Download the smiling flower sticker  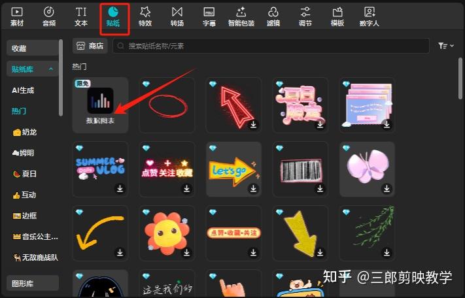coord(186,252)
